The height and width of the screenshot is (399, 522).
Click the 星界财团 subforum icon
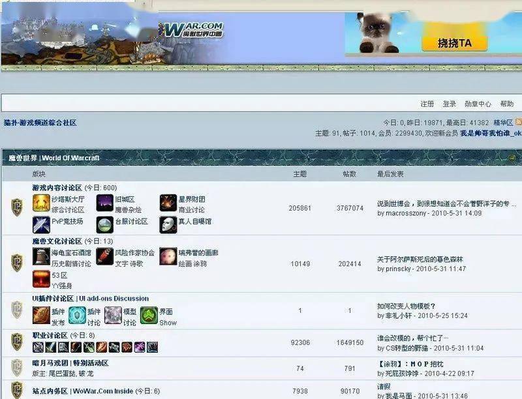tap(168, 203)
